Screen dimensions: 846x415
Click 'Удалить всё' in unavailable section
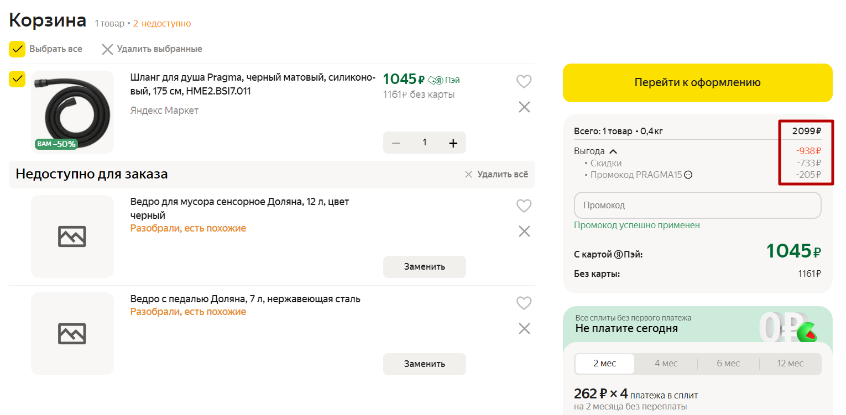tap(496, 175)
